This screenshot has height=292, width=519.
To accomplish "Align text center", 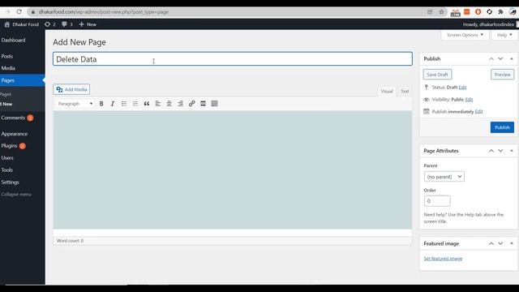I will (169, 104).
